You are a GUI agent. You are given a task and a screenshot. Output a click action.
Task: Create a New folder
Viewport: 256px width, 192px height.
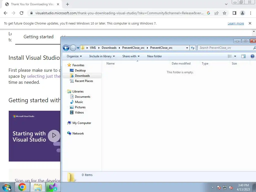click(x=154, y=56)
